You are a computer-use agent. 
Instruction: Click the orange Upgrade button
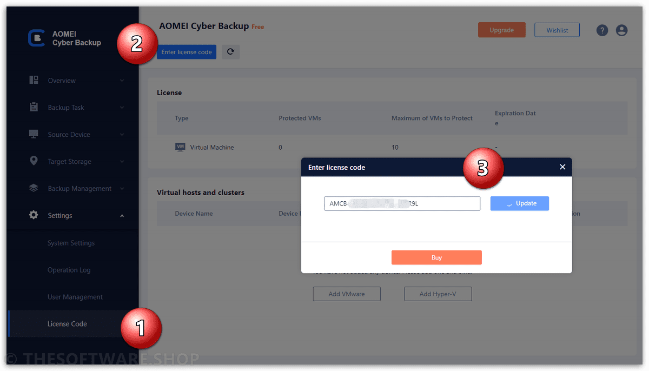click(x=501, y=30)
